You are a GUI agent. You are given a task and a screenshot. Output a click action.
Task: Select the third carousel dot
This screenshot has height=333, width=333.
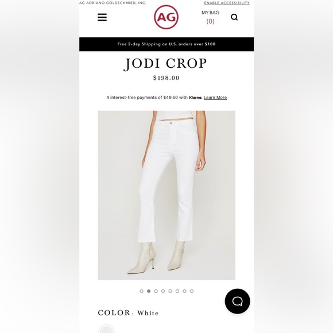156,291
